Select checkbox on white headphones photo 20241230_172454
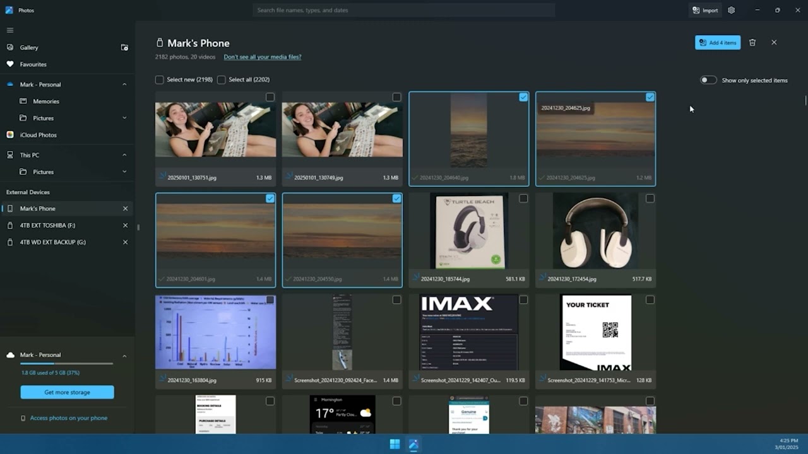 650,199
